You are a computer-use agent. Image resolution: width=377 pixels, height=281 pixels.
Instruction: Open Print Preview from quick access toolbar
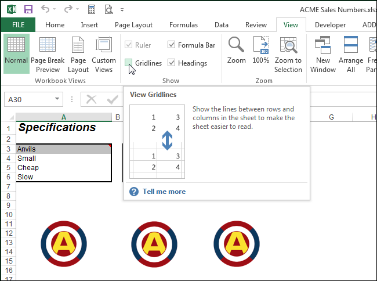tap(108, 9)
